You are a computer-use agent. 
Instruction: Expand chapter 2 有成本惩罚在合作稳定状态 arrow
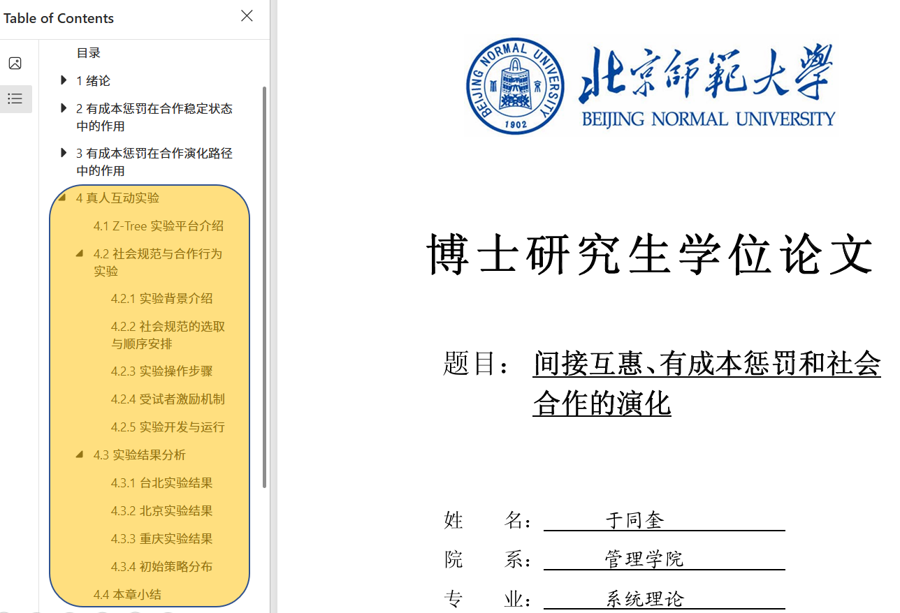coord(64,109)
